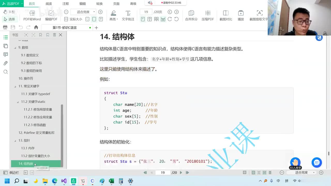Image resolution: width=331 pixels, height=186 pixels.
Task: Click the print icon
Action: (5, 27)
